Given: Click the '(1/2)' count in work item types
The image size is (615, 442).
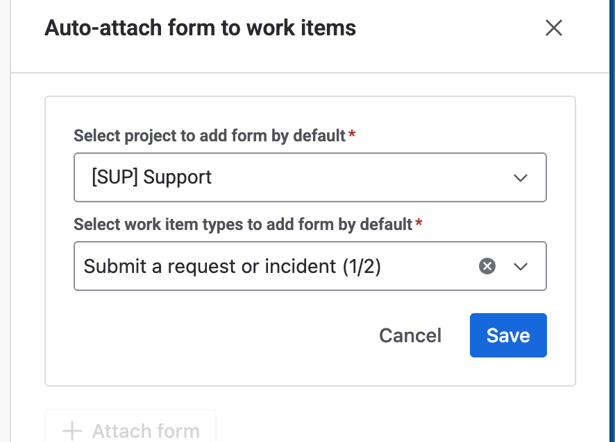Looking at the screenshot, I should (362, 266).
